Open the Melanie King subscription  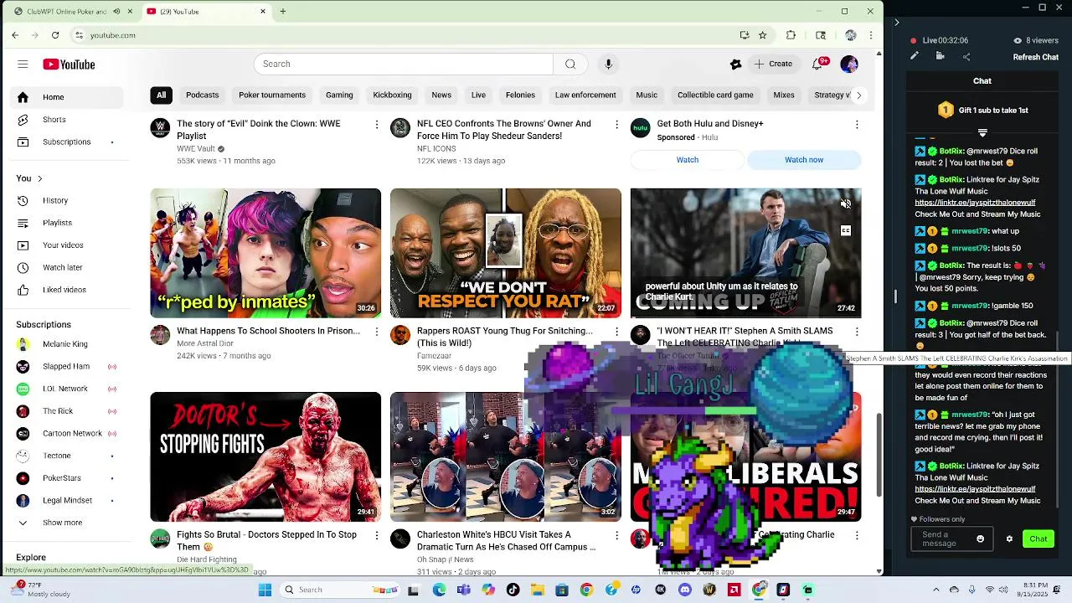pos(65,344)
